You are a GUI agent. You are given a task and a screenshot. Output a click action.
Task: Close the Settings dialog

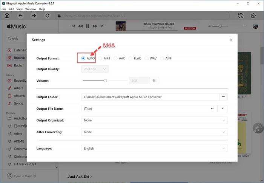(231, 40)
